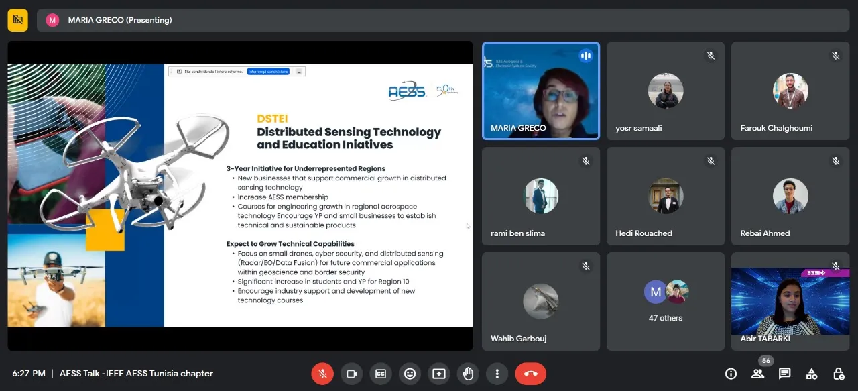
Task: Click the AESS logo on the slide
Action: tap(407, 91)
